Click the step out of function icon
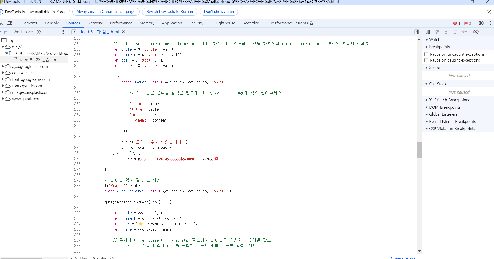This screenshot has width=494, height=259. [455, 32]
